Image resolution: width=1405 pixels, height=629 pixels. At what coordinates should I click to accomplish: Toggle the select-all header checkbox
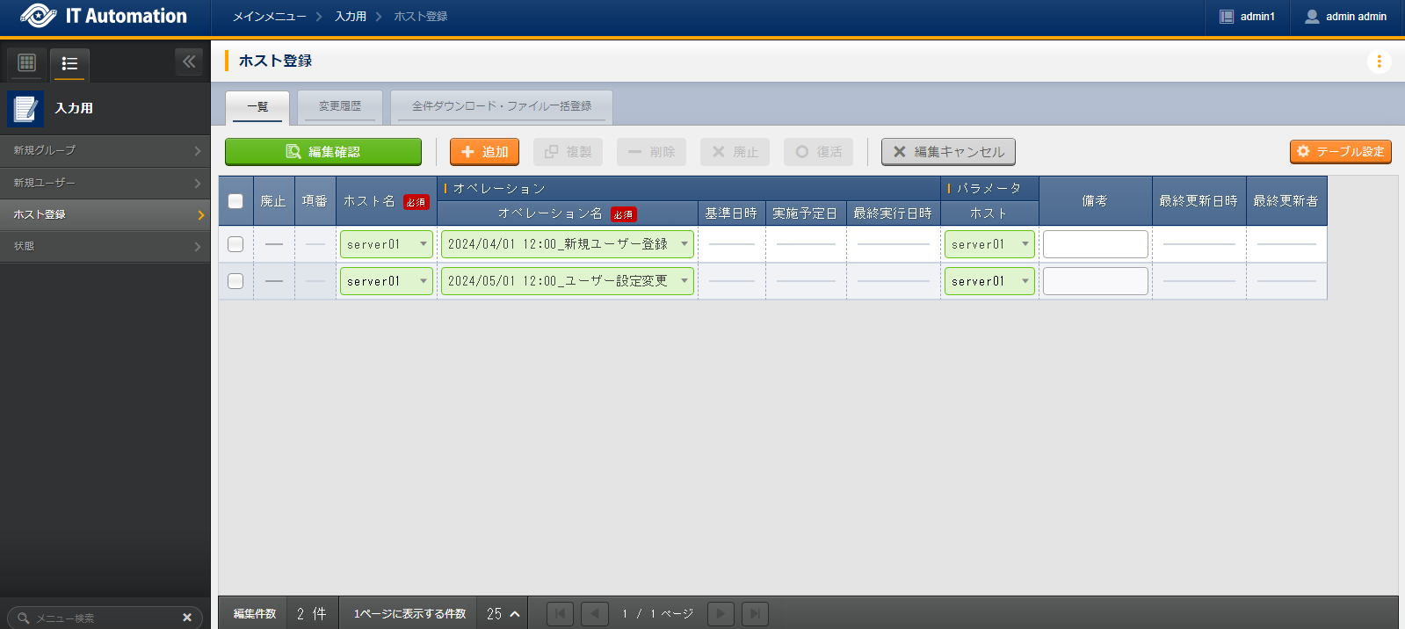pos(235,201)
